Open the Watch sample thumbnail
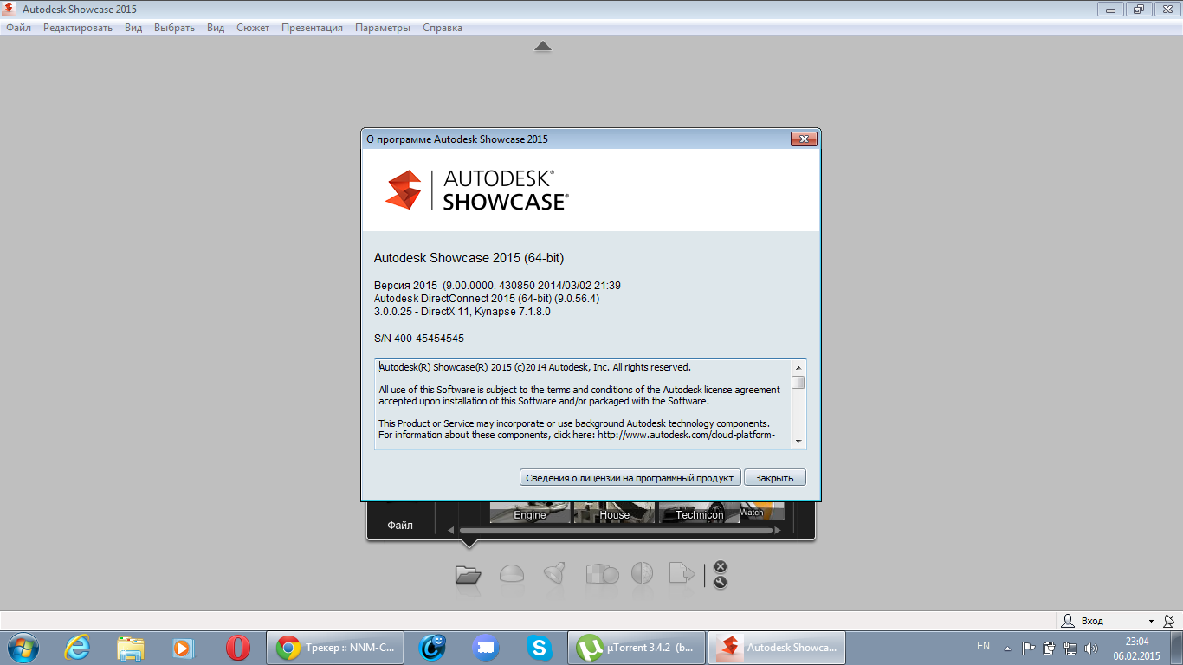This screenshot has height=665, width=1183. [x=762, y=512]
